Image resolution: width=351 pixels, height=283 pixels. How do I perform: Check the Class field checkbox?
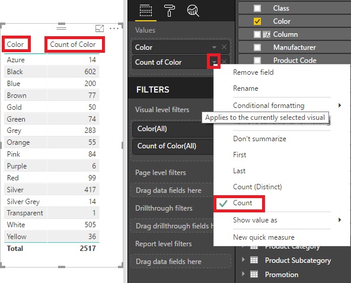click(257, 8)
